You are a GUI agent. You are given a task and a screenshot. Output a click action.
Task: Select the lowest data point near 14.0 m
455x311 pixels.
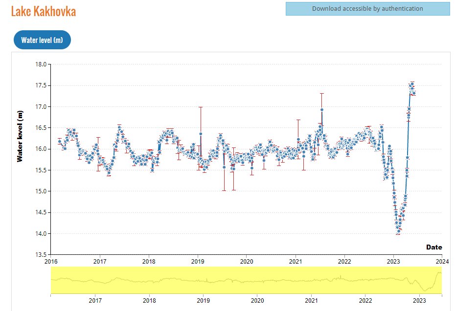click(398, 231)
